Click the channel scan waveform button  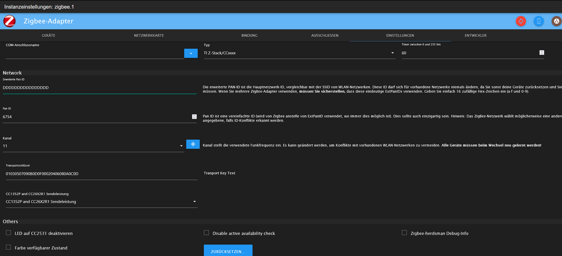pos(193,144)
